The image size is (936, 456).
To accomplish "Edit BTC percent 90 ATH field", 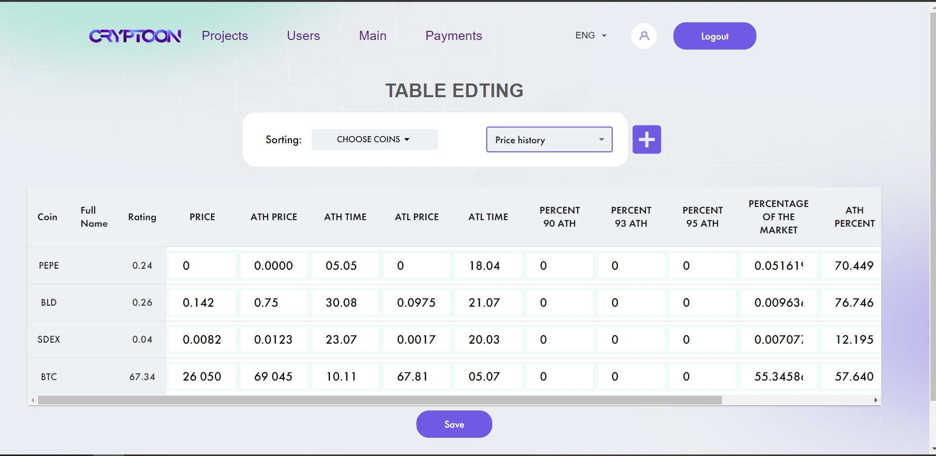I will [x=560, y=377].
